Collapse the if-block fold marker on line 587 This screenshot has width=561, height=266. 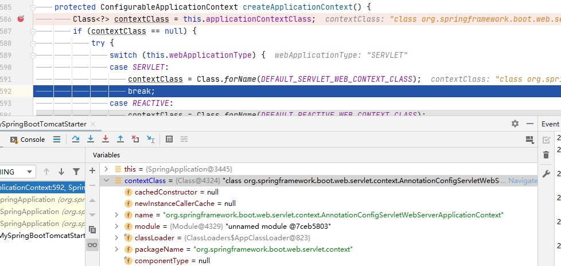coord(33,31)
